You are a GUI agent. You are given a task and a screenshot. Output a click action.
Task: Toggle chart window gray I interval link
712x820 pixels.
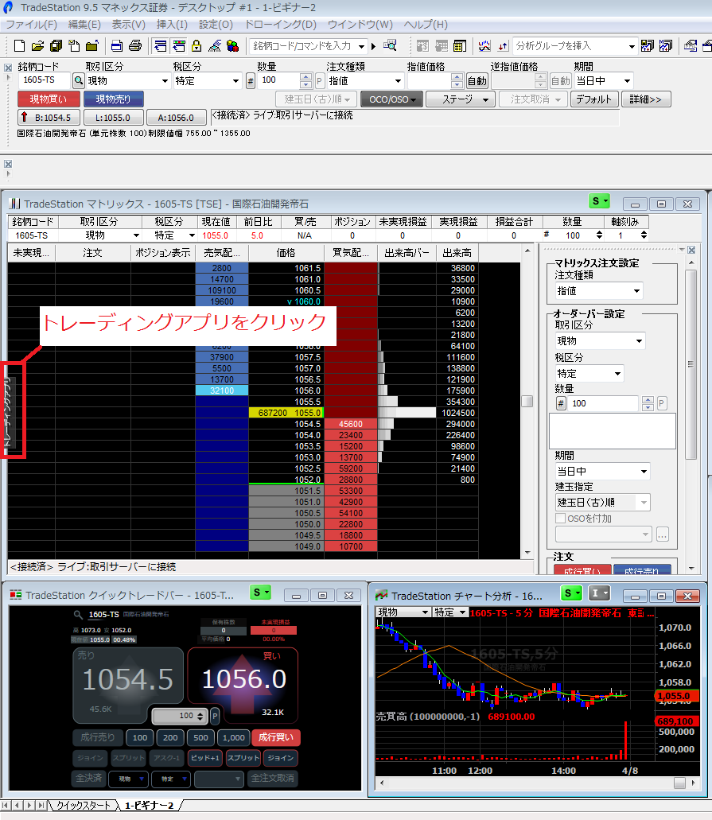[x=600, y=593]
